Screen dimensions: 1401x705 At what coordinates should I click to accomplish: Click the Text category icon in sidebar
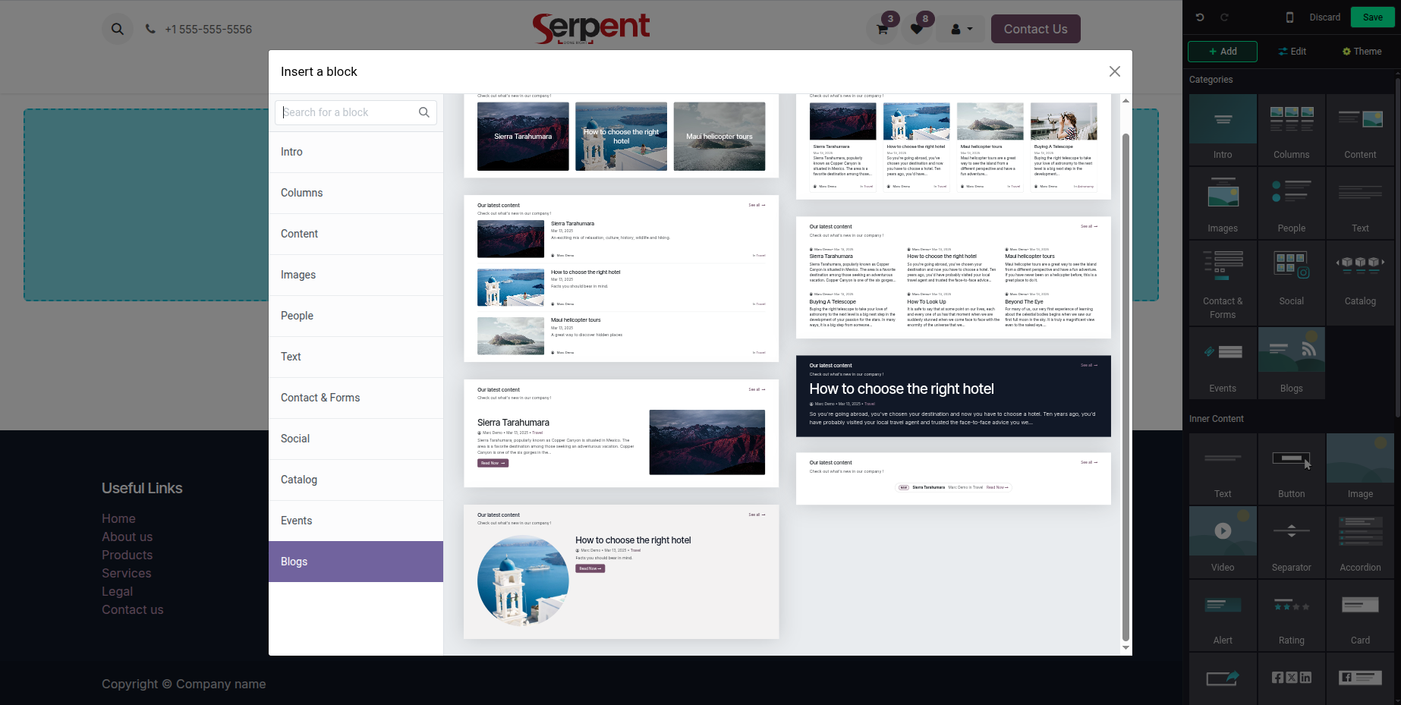pyautogui.click(x=1360, y=203)
